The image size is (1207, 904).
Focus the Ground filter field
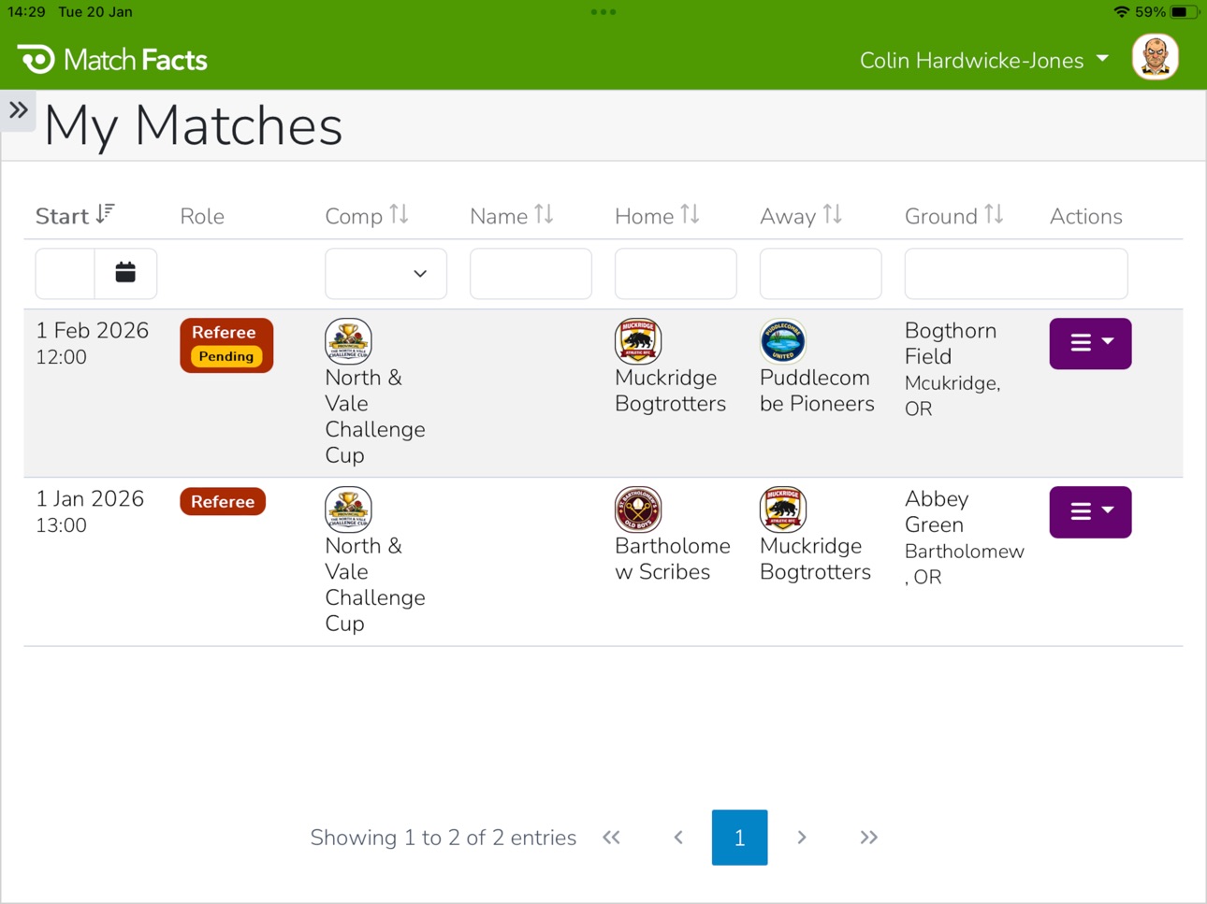pos(1016,273)
